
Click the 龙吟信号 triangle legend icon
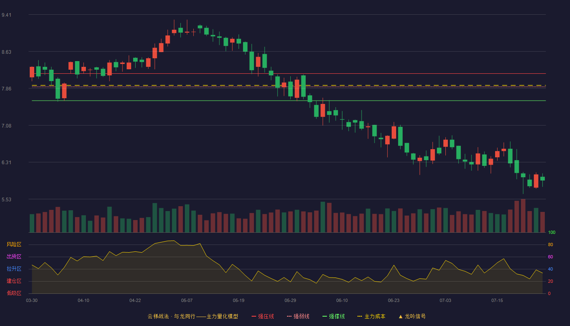coord(400,316)
